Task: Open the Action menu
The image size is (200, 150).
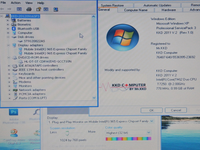Action: (15, 3)
